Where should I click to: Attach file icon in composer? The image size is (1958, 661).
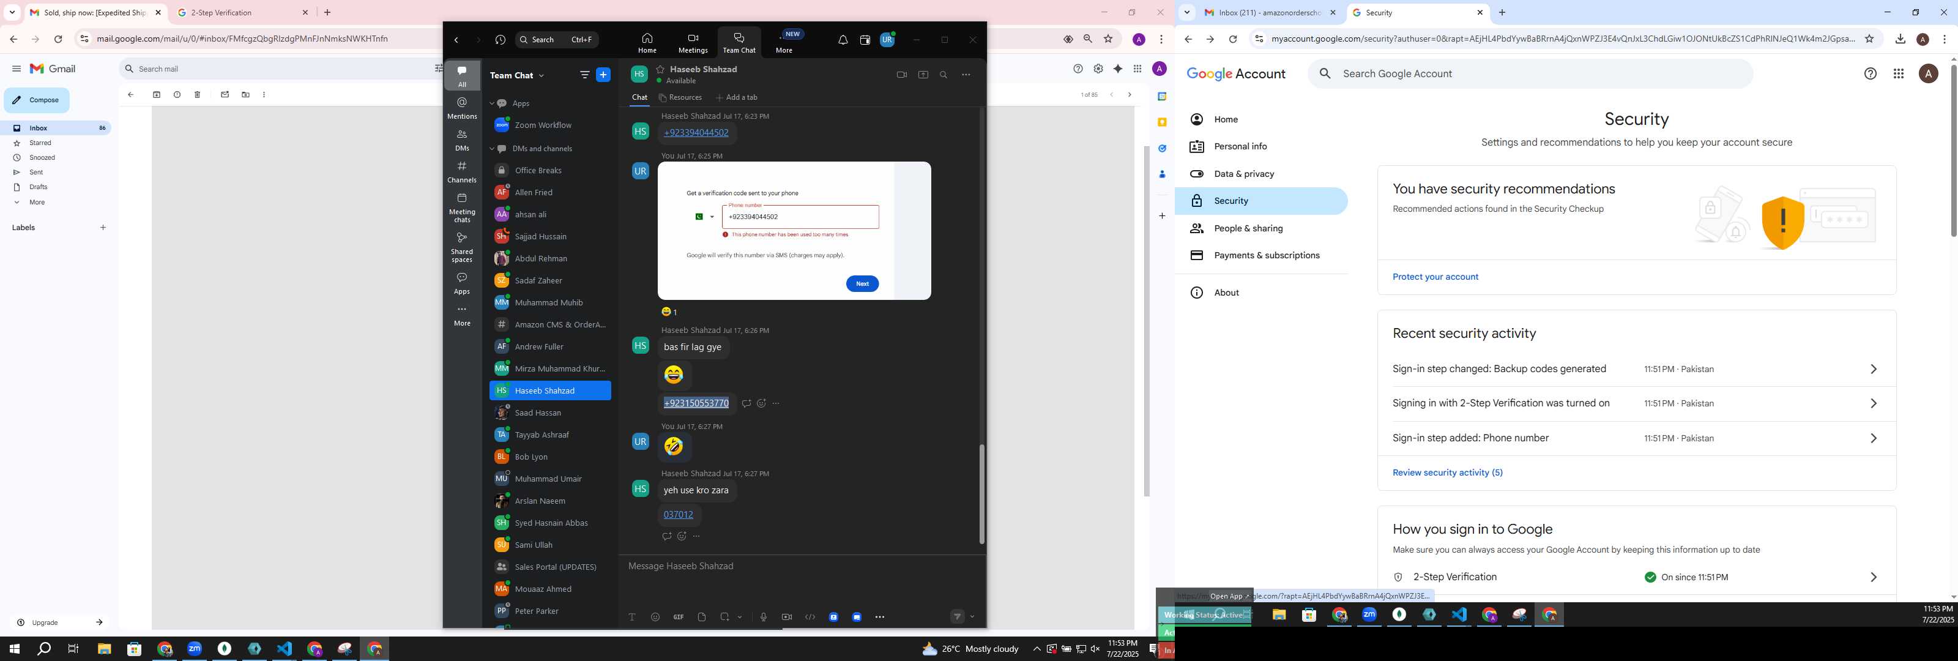702,617
